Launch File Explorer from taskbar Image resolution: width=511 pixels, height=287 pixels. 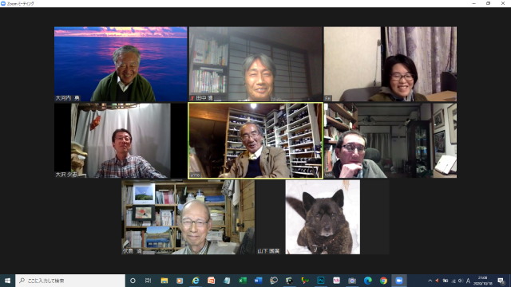pos(164,281)
